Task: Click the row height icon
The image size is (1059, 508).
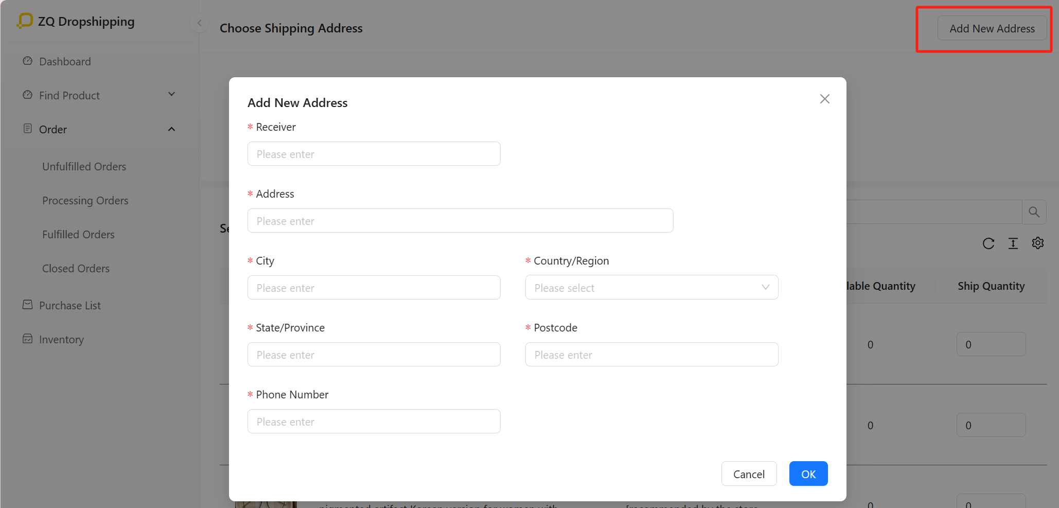Action: tap(1013, 243)
